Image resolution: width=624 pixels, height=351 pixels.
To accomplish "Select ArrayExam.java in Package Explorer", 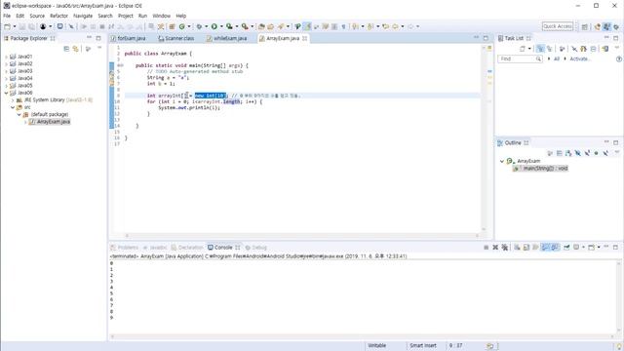I will [x=50, y=122].
